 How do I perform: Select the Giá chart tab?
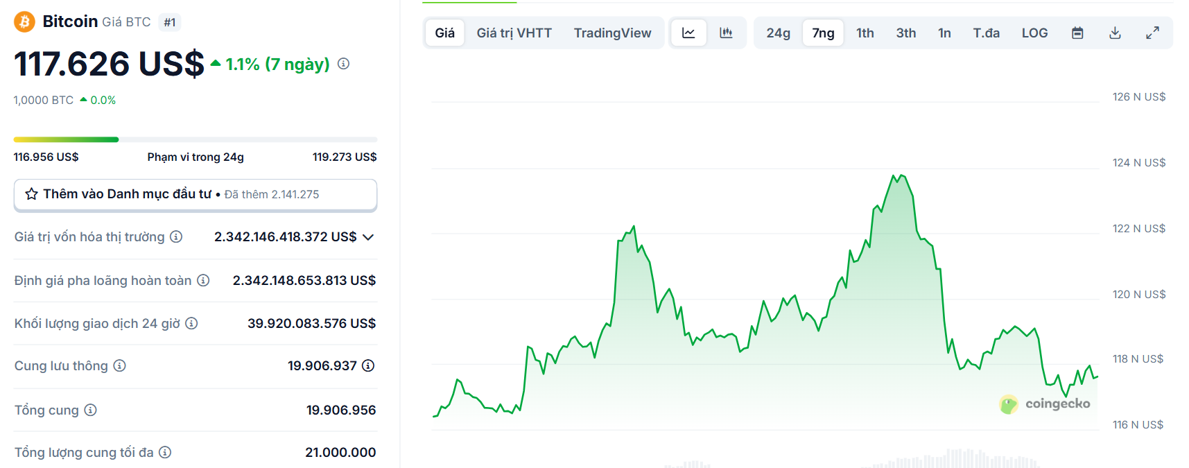coord(445,33)
